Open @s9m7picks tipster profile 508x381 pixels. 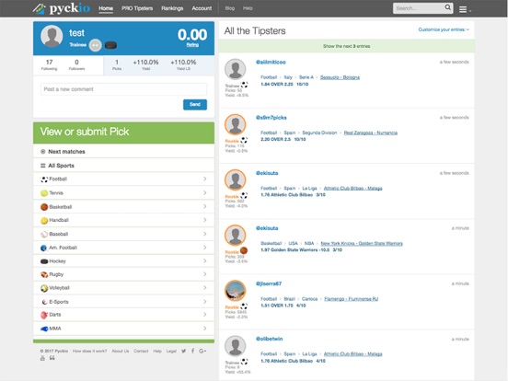[x=271, y=118]
